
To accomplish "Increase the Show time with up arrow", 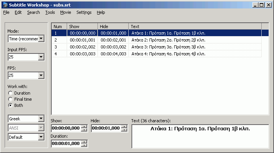I will click(84, 126).
